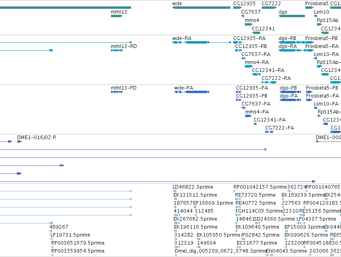Click the dgo gene label
The image size is (341, 257).
pos(283,12)
